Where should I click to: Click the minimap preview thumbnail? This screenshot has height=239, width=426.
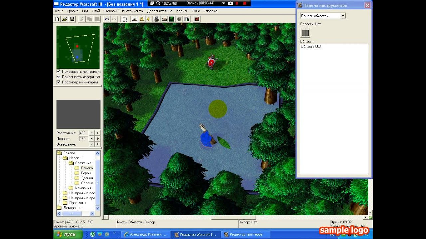tap(78, 47)
